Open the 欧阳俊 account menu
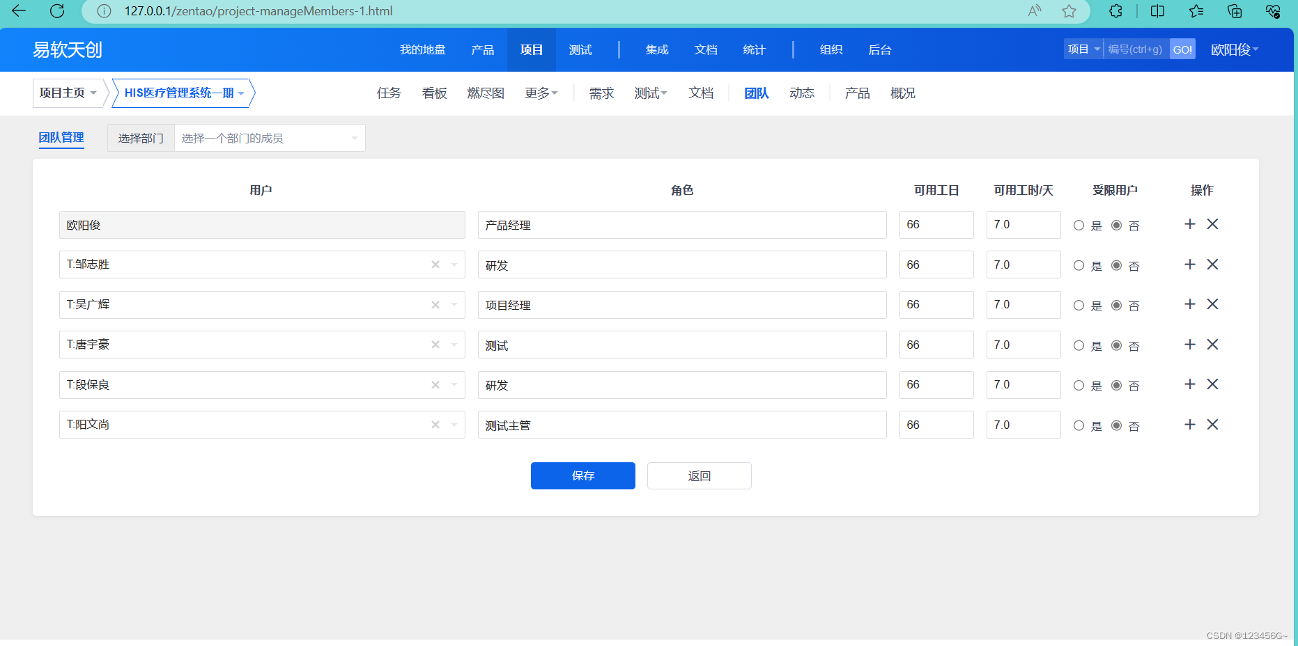This screenshot has width=1298, height=646. [1235, 49]
